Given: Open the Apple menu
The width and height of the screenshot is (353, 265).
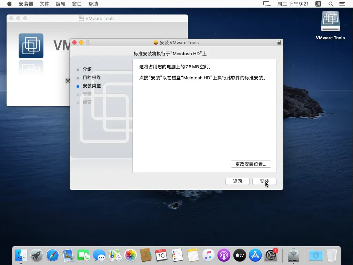Looking at the screenshot, I should pos(9,4).
